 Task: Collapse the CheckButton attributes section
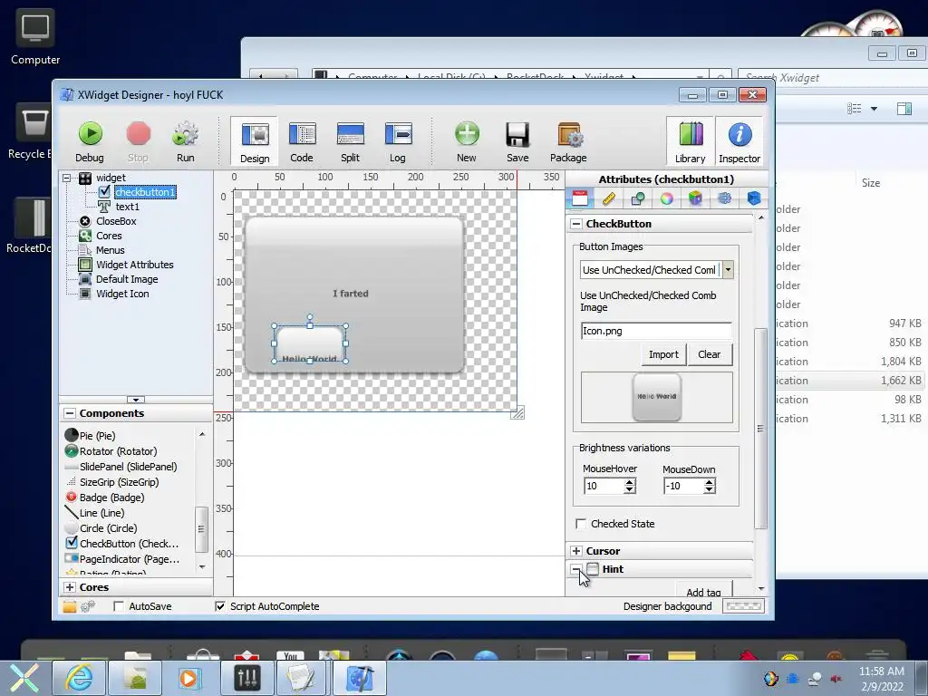pyautogui.click(x=575, y=224)
